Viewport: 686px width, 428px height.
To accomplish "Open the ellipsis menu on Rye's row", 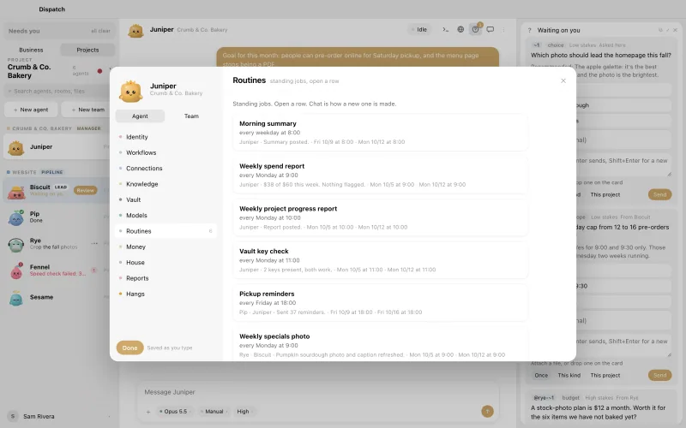I will tap(94, 243).
